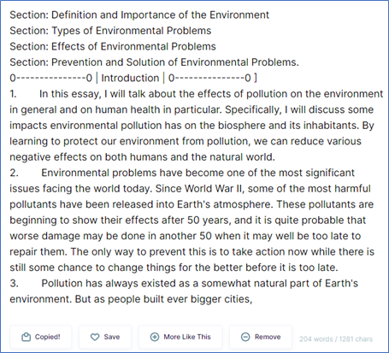389x353 pixels.
Task: Click the paragraph number '3.' marker
Action: coord(14,283)
